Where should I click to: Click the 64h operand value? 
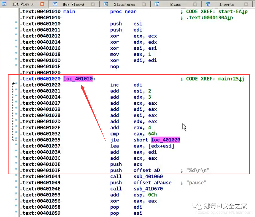click(152, 134)
